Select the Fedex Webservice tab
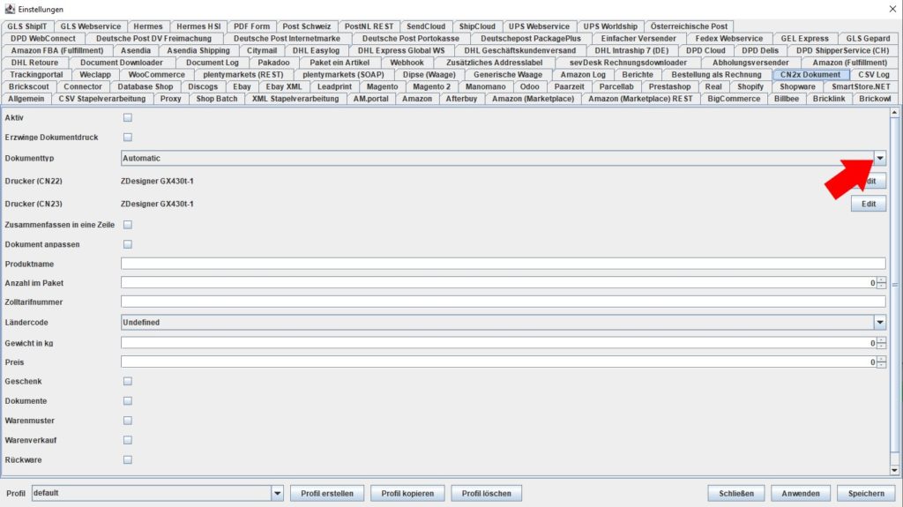This screenshot has width=903, height=507. pos(729,39)
